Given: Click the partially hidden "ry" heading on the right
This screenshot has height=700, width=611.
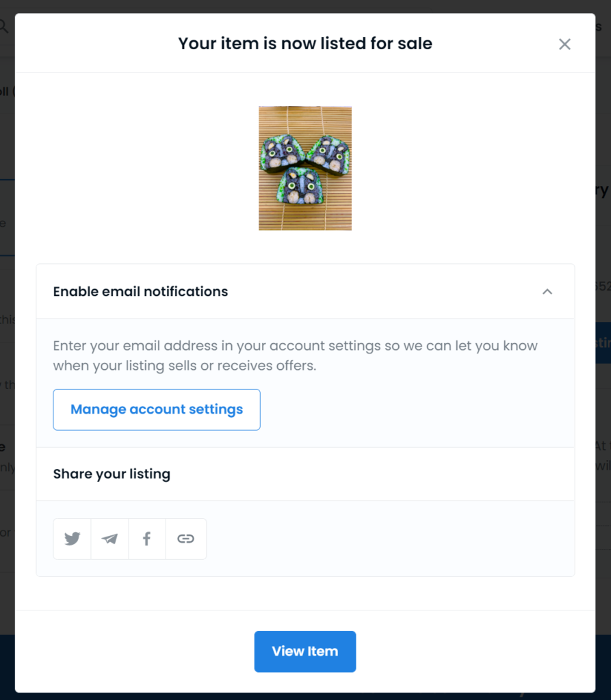Looking at the screenshot, I should [x=602, y=190].
